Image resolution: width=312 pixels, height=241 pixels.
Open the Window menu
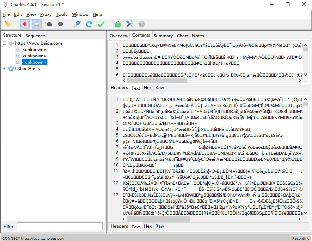click(80, 14)
